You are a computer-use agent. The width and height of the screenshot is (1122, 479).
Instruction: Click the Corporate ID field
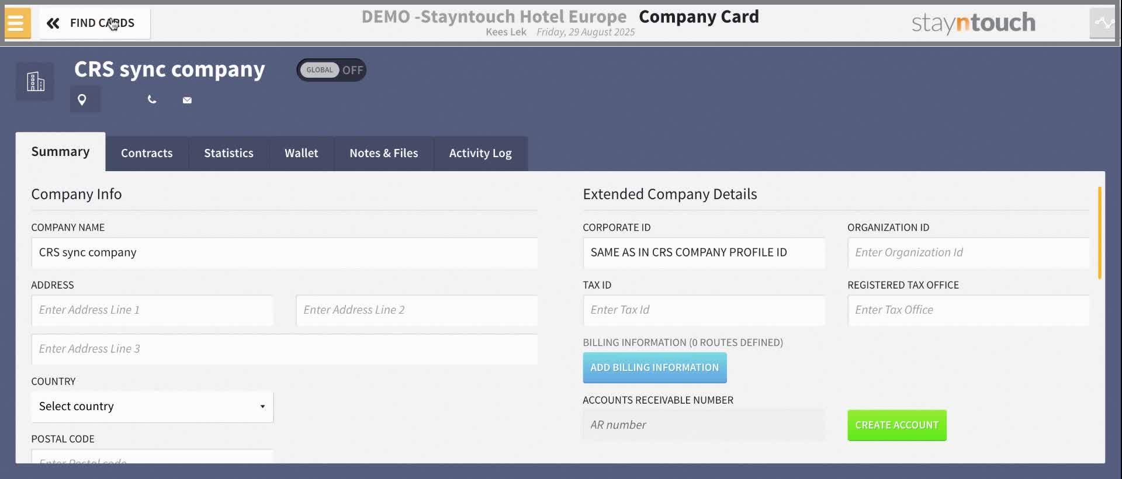point(704,253)
